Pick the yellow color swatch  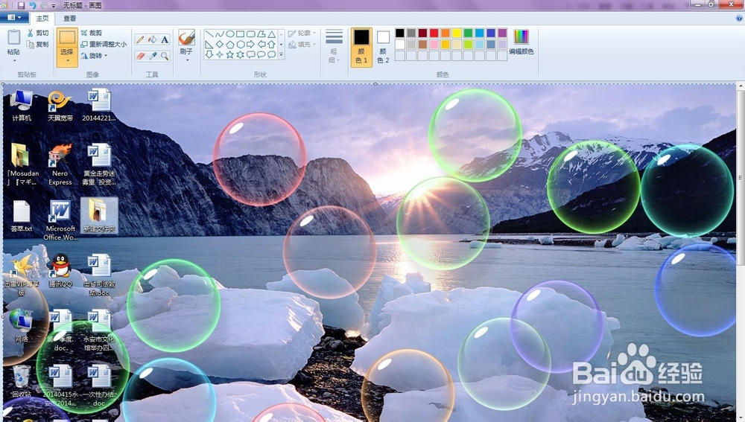coord(457,33)
